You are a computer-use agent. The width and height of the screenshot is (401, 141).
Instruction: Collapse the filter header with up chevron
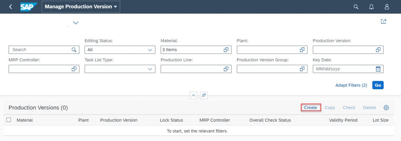click(193, 95)
